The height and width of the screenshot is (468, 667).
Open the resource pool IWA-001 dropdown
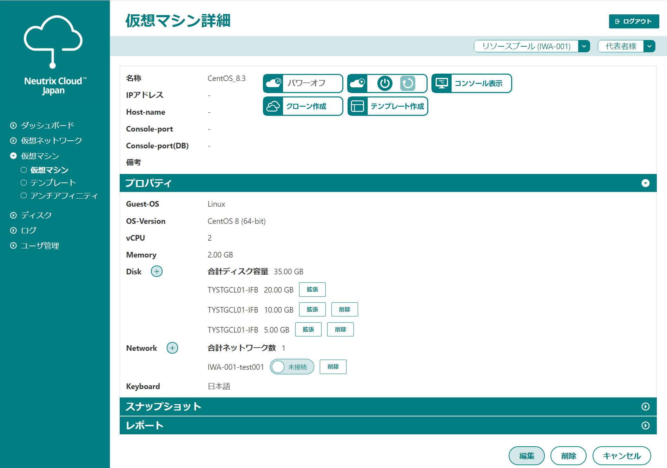point(532,46)
